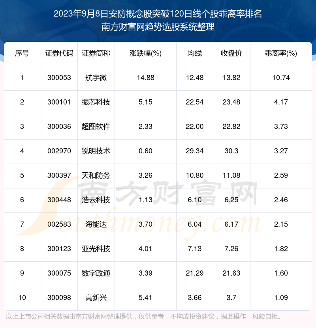Screen dimensions: 316x328
Task: Click the 10.74 deviation value
Action: click(x=281, y=78)
